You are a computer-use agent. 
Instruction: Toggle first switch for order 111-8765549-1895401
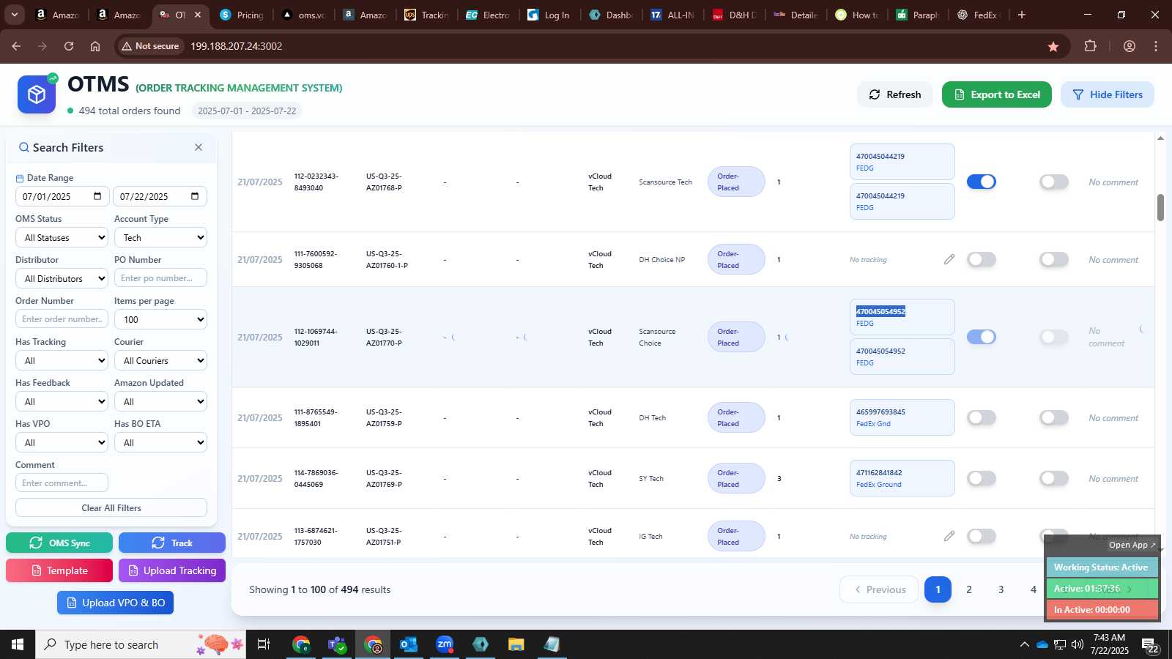tap(982, 417)
